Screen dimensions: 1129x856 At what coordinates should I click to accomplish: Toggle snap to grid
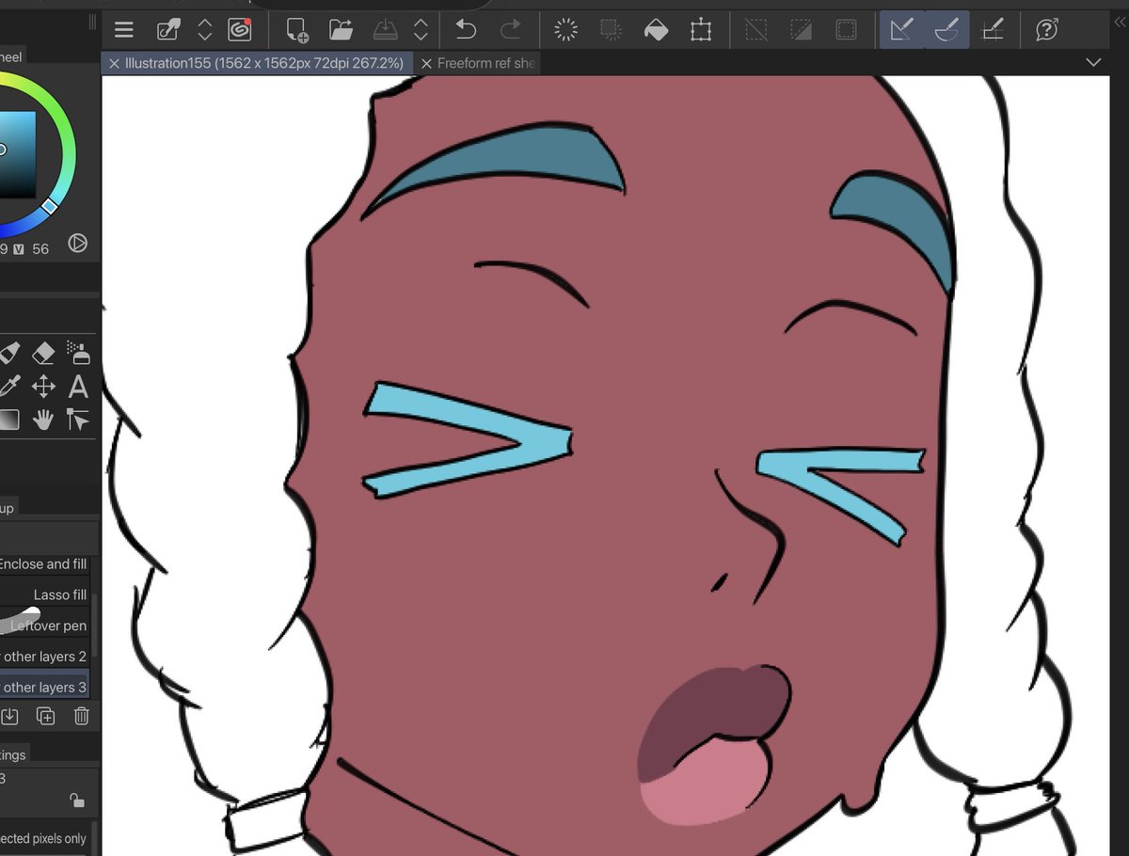pyautogui.click(x=992, y=30)
